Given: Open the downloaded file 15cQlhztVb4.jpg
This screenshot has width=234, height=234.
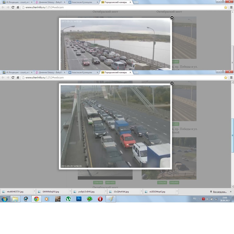Looking at the screenshot, I should [121, 192].
